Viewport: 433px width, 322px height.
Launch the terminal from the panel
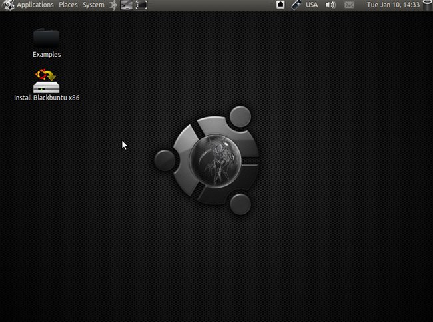[x=126, y=5]
